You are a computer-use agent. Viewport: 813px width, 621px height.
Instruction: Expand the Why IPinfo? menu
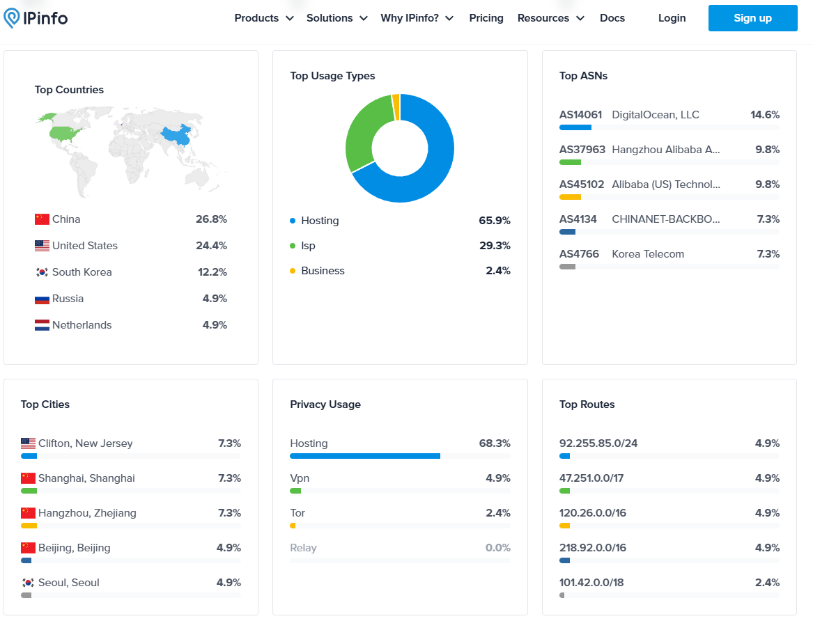[417, 18]
